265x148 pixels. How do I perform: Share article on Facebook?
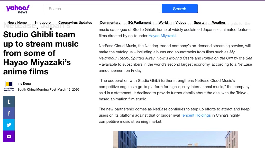[9, 113]
